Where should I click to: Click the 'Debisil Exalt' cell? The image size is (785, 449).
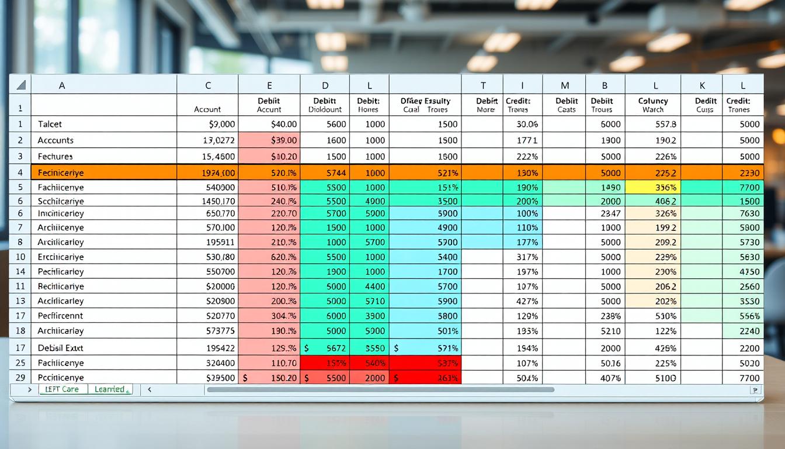[x=104, y=347]
